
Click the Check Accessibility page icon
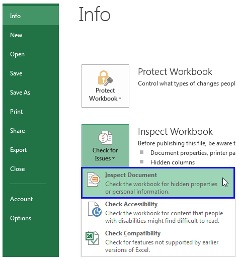(x=95, y=209)
